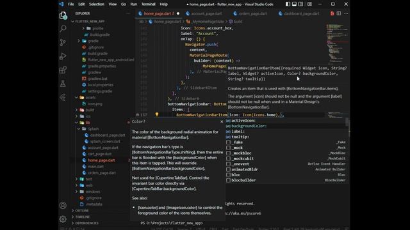Image resolution: width=410 pixels, height=230 pixels.
Task: Collapse the FLUTTER_NEW_APP root folder
Action: pos(90,21)
